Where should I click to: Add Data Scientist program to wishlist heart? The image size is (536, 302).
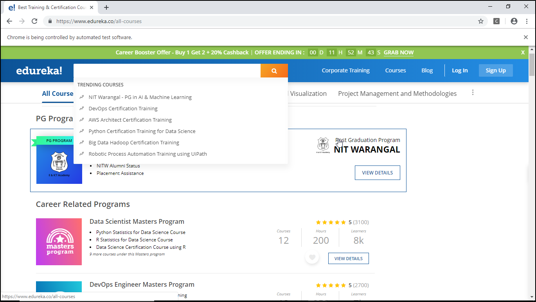312,257
